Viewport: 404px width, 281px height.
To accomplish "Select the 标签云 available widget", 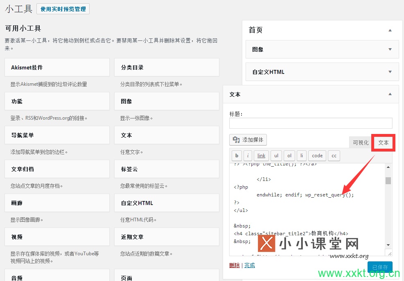I will [167, 169].
